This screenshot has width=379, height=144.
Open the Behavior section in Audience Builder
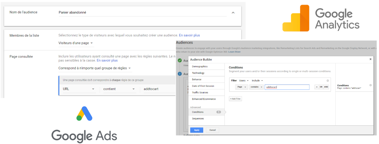(207, 79)
